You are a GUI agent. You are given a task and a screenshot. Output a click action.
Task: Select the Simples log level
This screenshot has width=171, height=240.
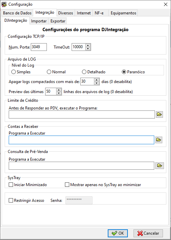[x=21, y=72]
